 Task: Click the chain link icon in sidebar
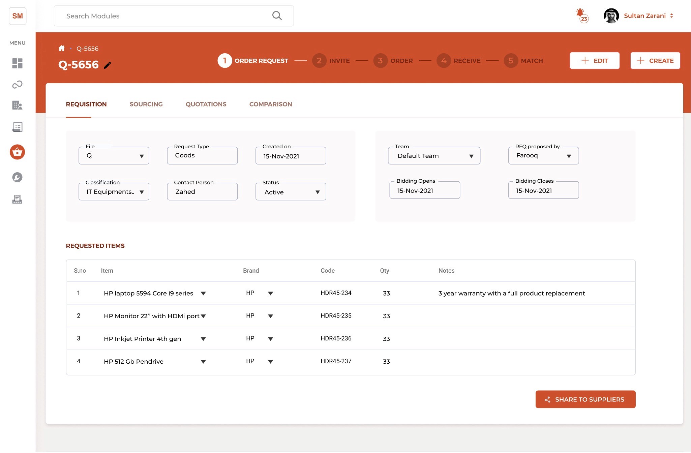click(x=17, y=84)
